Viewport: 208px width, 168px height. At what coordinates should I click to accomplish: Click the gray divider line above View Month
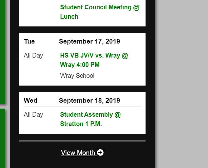tap(82, 141)
